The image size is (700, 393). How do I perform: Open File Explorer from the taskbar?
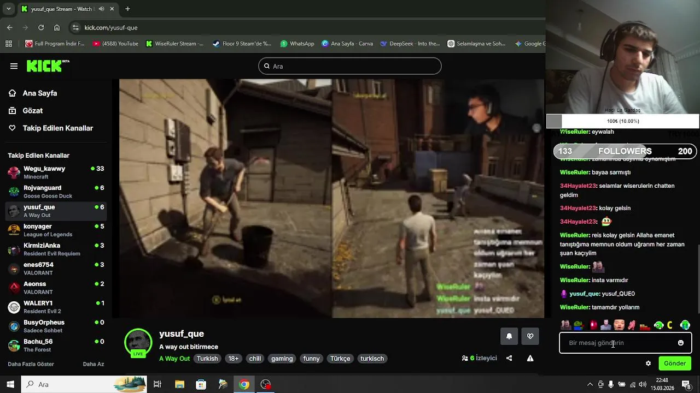click(179, 384)
